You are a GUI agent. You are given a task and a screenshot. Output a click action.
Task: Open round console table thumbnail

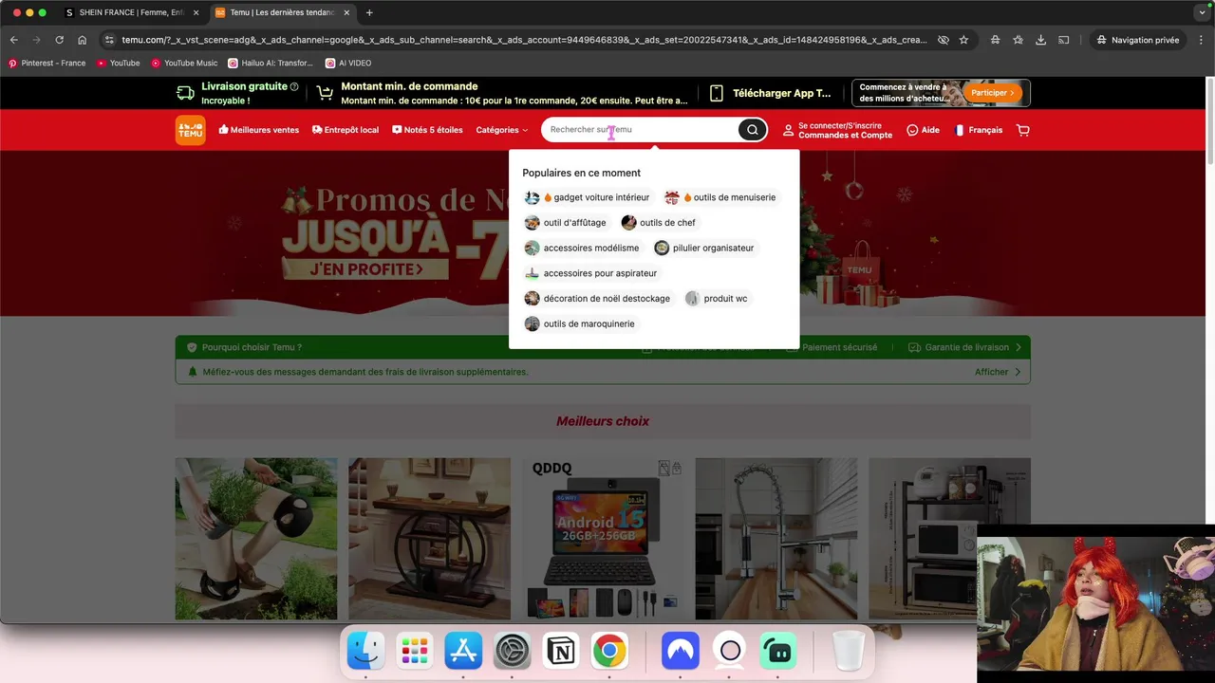[x=429, y=539]
